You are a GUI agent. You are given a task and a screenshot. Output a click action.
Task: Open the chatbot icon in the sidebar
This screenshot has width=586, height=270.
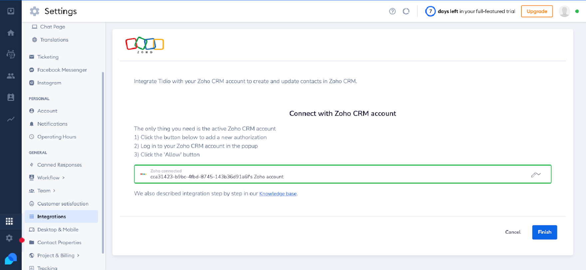(x=11, y=54)
